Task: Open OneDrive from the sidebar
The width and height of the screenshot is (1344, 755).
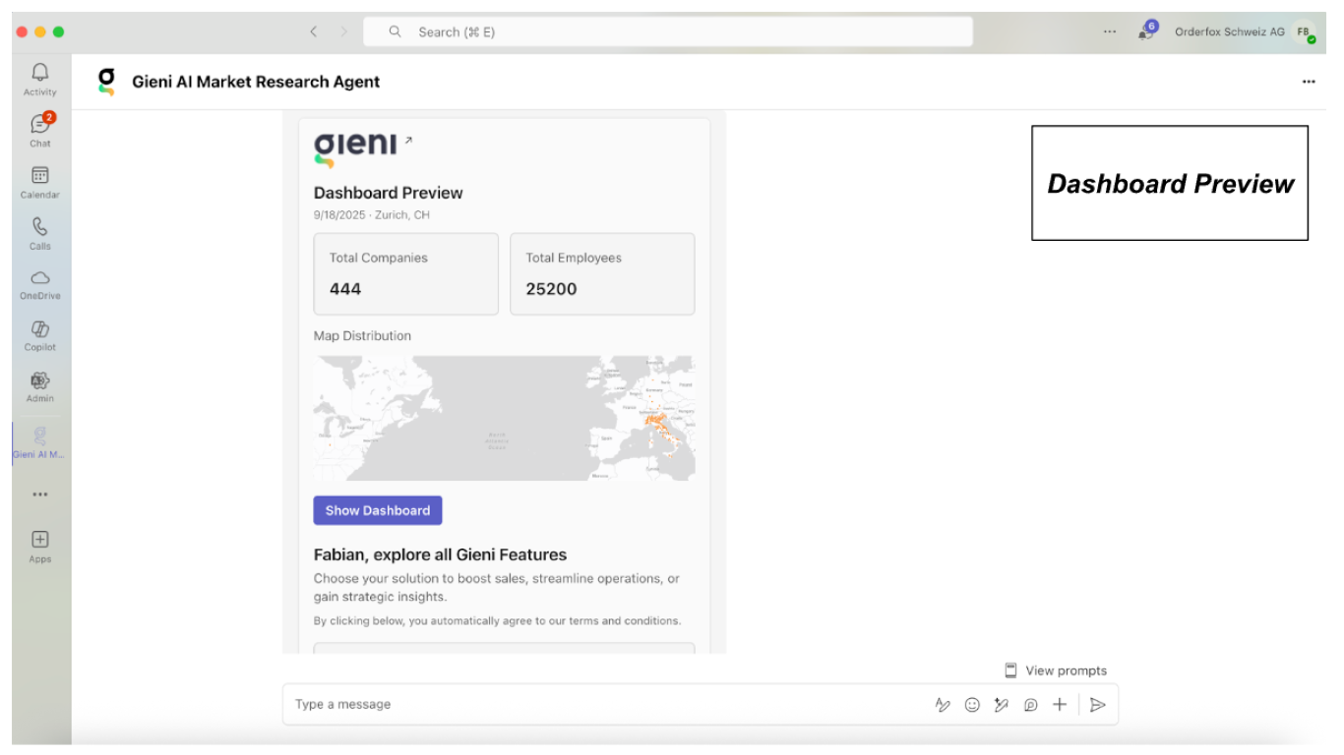Action: pyautogui.click(x=40, y=284)
